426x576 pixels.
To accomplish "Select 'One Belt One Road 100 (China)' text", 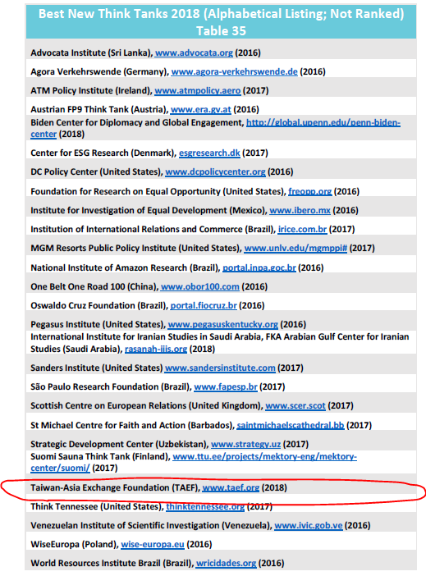I will tap(94, 286).
